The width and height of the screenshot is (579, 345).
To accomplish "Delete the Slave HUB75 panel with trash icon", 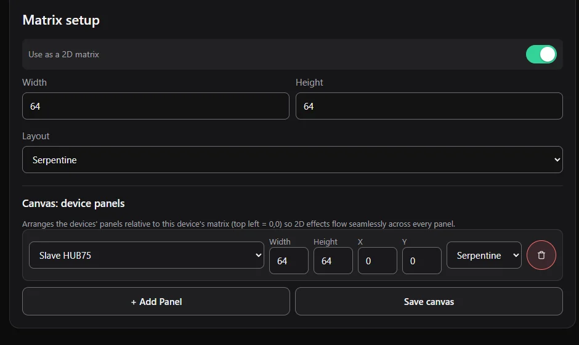I will pos(541,255).
